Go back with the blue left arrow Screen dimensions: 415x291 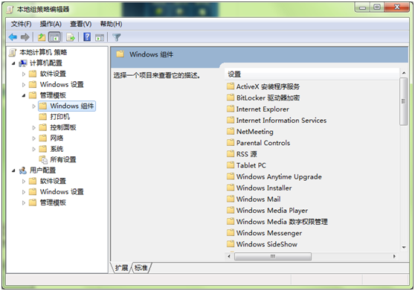(x=13, y=37)
